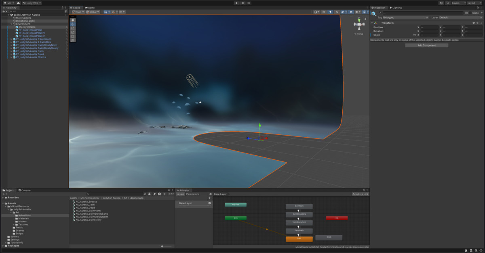Switch to the Lighting tab
This screenshot has height=253, width=485.
tap(395, 8)
